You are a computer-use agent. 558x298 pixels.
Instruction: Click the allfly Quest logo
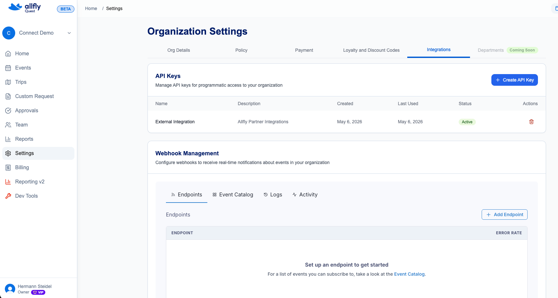click(25, 8)
